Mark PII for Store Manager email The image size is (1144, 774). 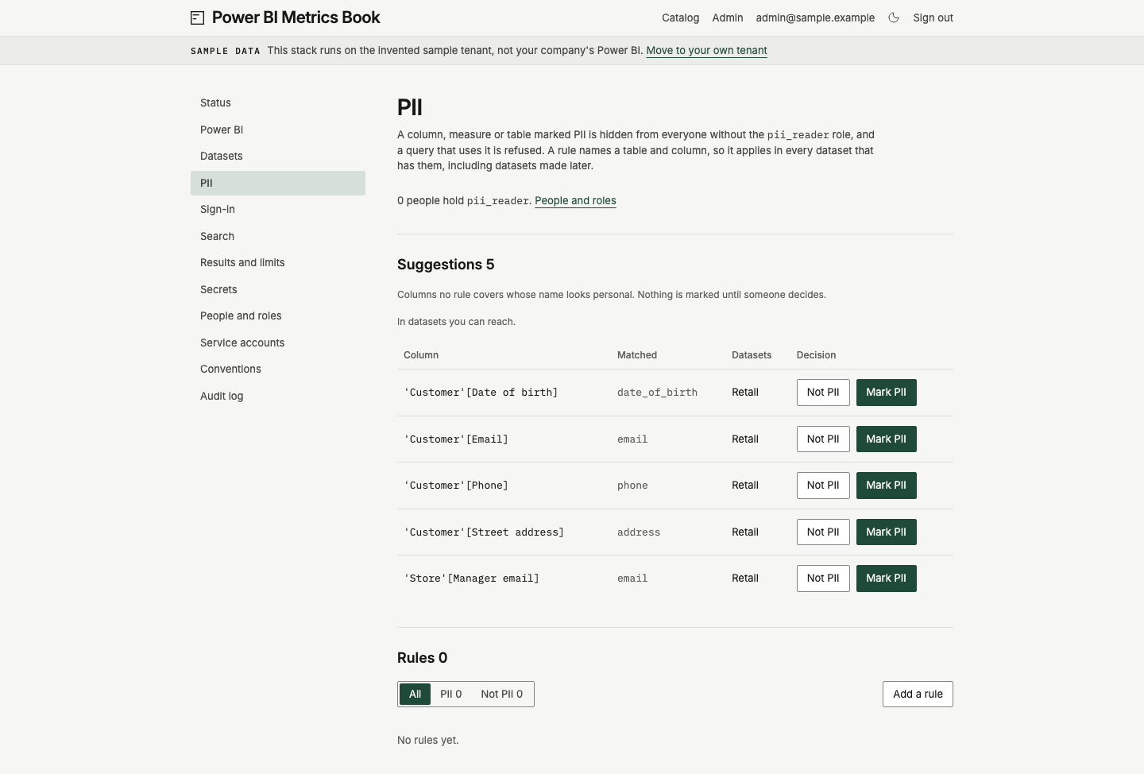886,579
